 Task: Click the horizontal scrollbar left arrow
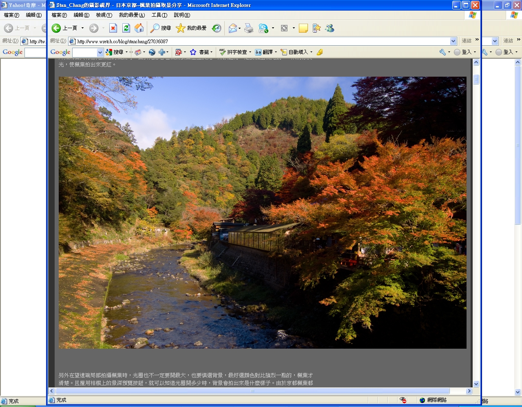click(x=51, y=391)
